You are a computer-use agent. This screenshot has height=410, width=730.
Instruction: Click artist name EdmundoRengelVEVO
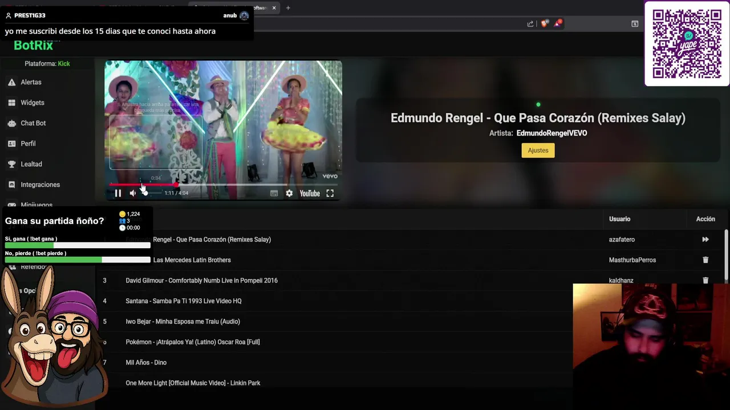pyautogui.click(x=551, y=133)
